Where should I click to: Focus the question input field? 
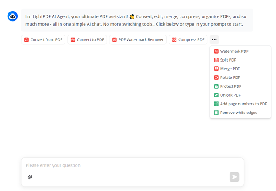[x=124, y=165]
